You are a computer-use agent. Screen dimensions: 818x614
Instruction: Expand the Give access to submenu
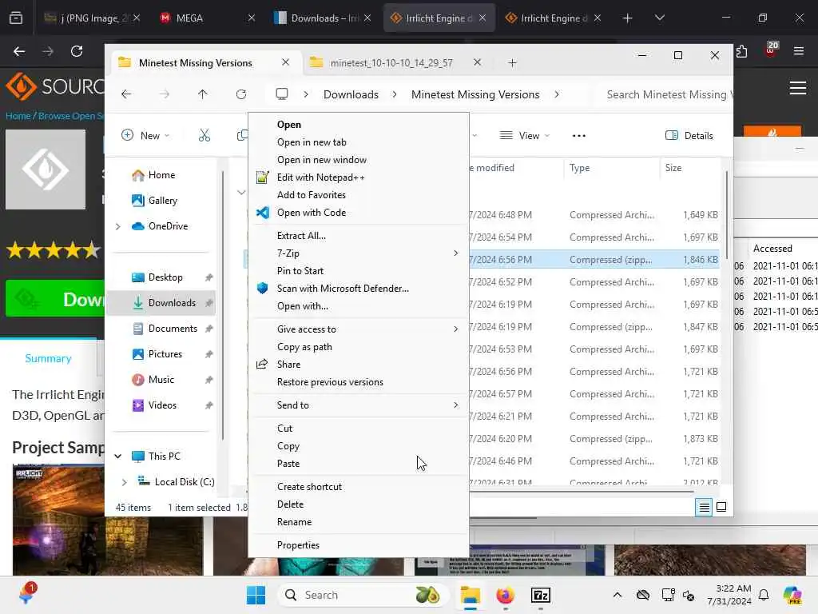(359, 329)
